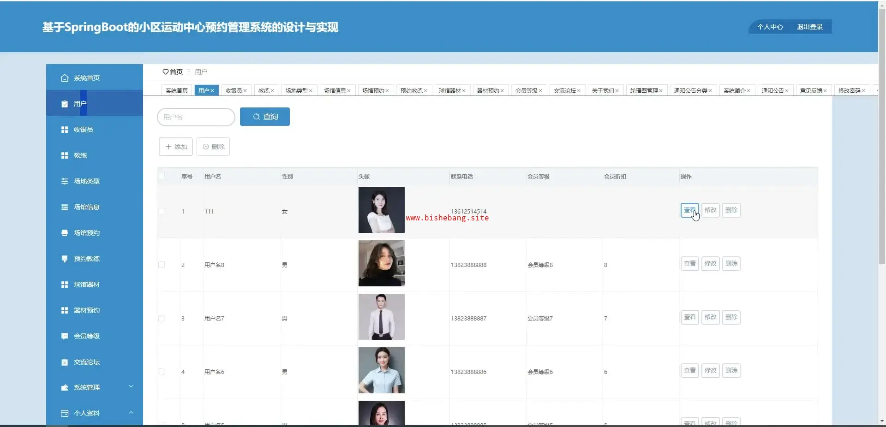This screenshot has height=427, width=886.
Task: Close the 交流论坛 tab
Action: pyautogui.click(x=579, y=91)
